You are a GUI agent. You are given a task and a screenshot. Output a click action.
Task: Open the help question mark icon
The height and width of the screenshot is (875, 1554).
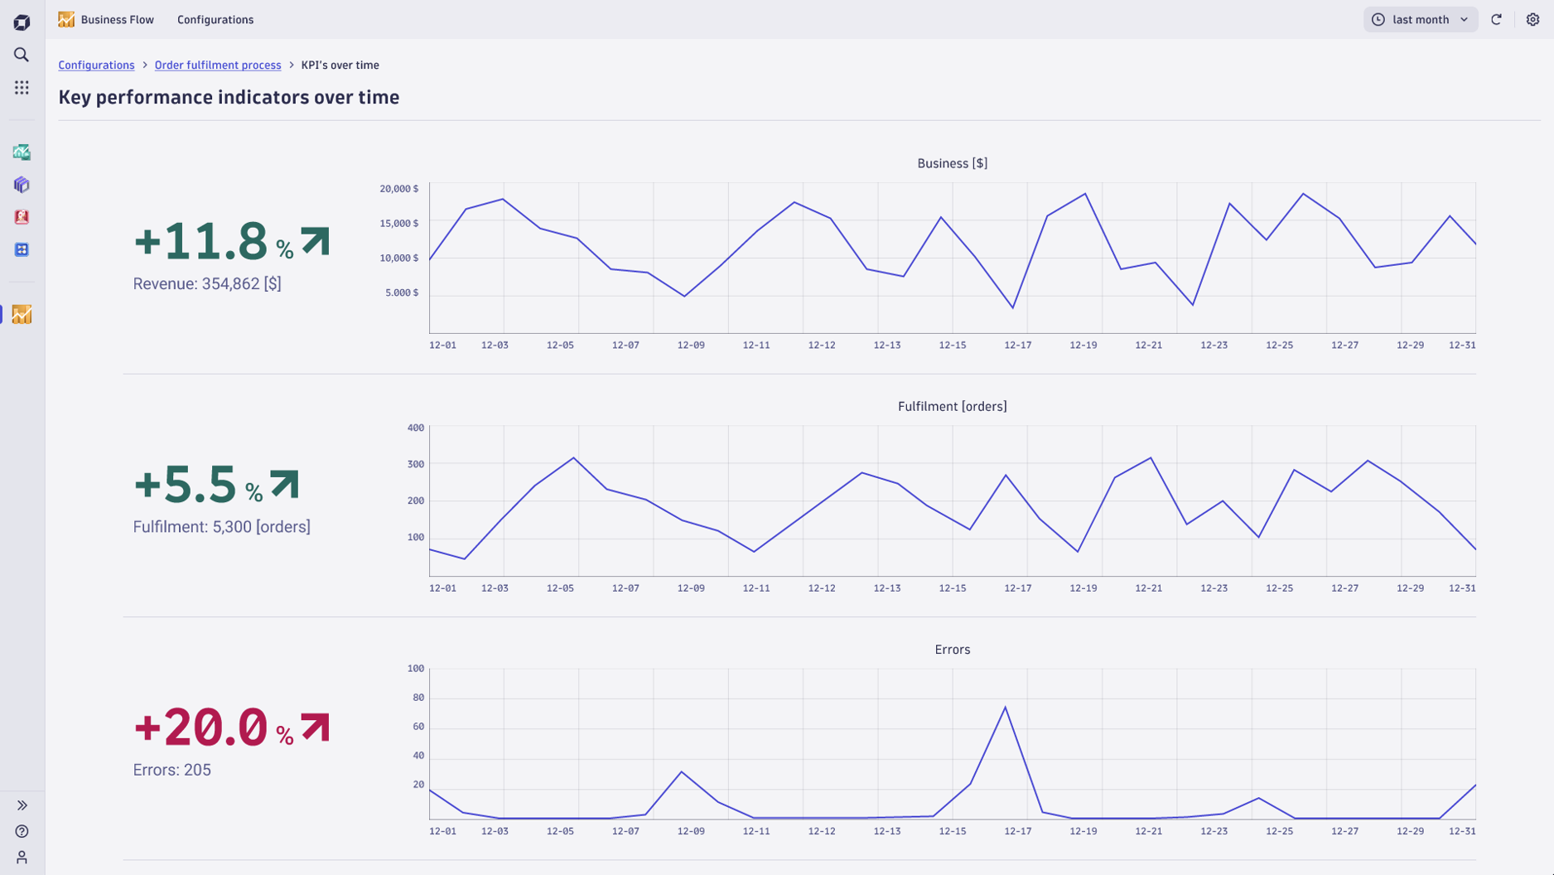[x=22, y=831]
